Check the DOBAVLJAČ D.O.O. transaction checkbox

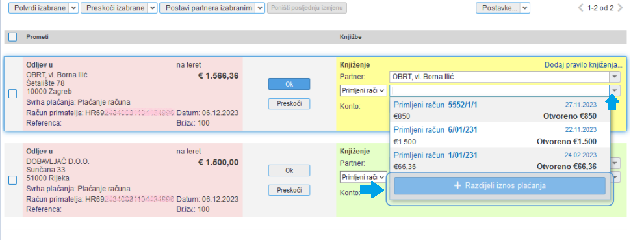click(12, 180)
